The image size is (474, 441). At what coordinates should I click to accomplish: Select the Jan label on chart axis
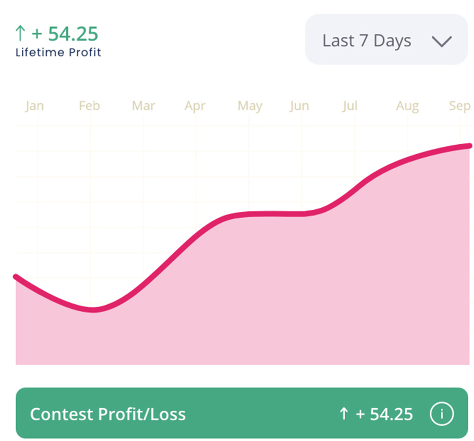pyautogui.click(x=34, y=106)
